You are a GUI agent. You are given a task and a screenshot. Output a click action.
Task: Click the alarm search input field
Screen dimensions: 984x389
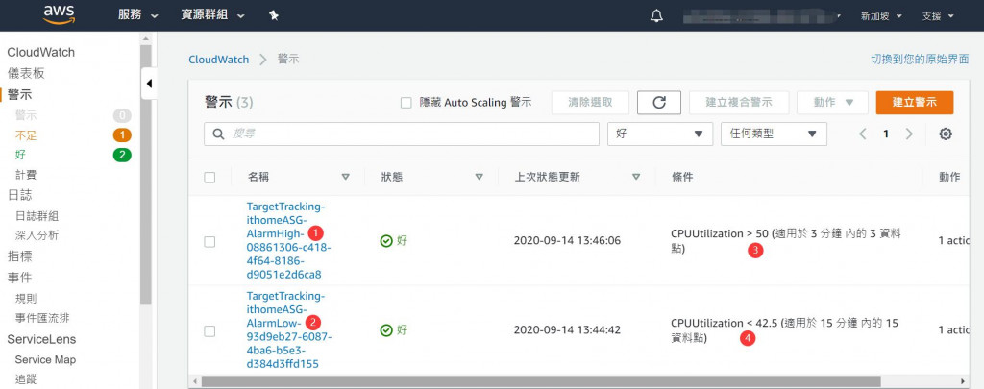click(403, 134)
